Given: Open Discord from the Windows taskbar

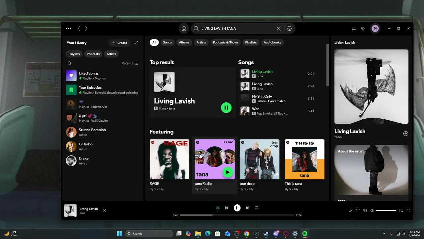Looking at the screenshot, I should (276, 234).
